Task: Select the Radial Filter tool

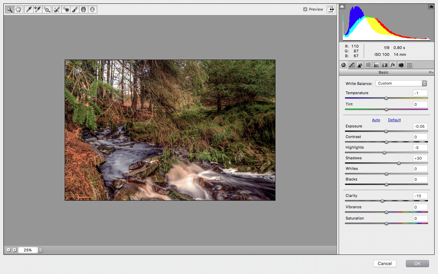Action: click(x=92, y=10)
